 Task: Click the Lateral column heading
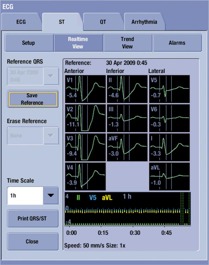pyautogui.click(x=157, y=71)
